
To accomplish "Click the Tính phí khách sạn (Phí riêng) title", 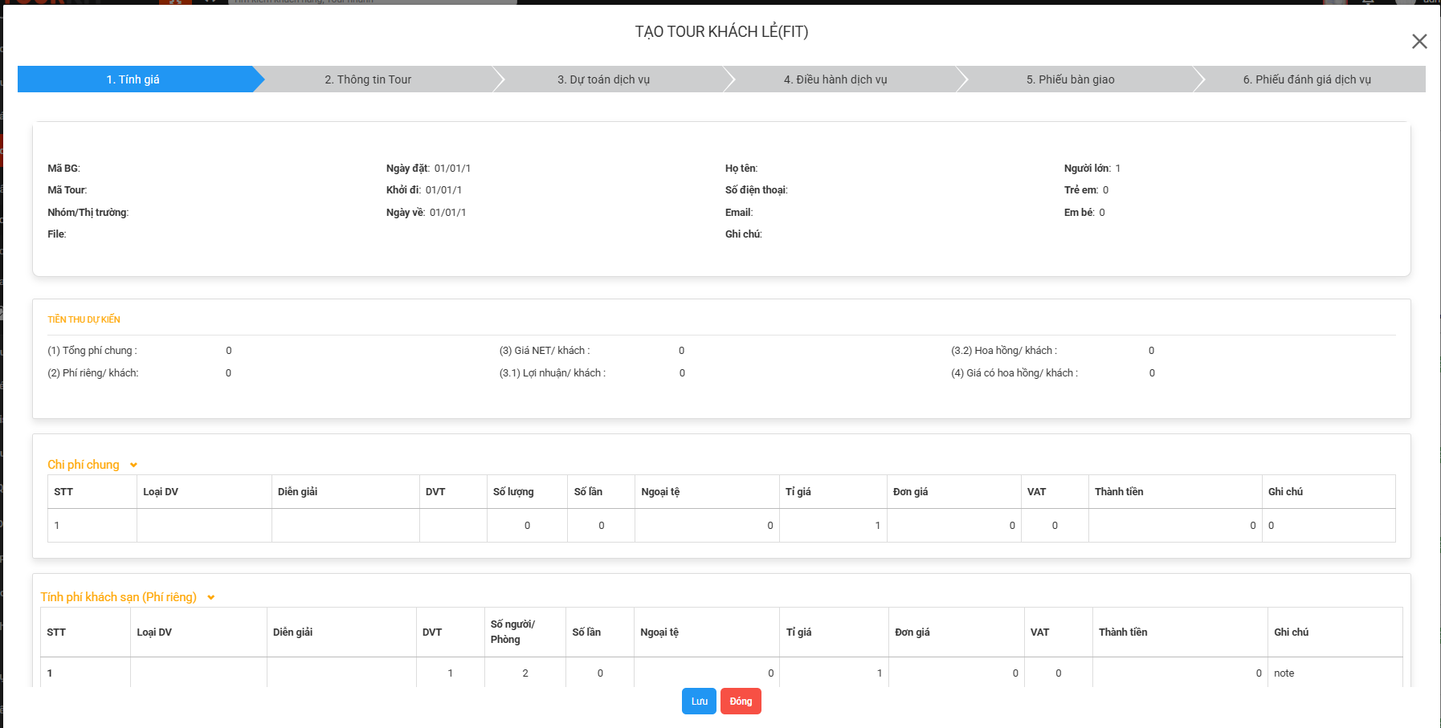I will [119, 597].
